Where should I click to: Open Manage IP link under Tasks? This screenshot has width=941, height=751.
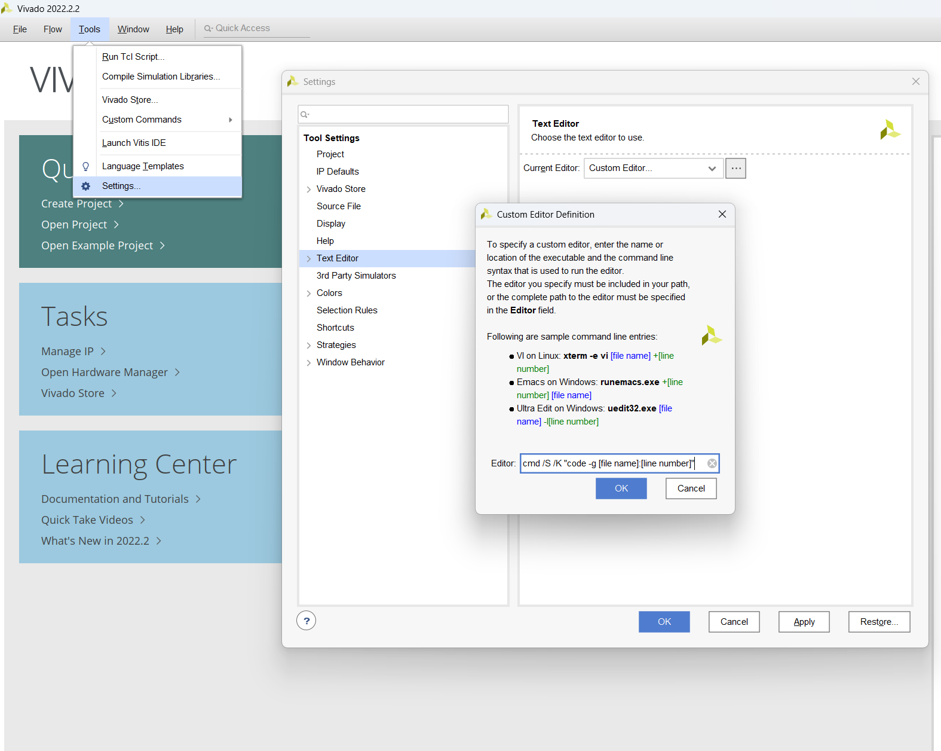tap(73, 352)
